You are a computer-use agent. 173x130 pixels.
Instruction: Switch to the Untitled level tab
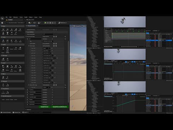tap(10, 20)
